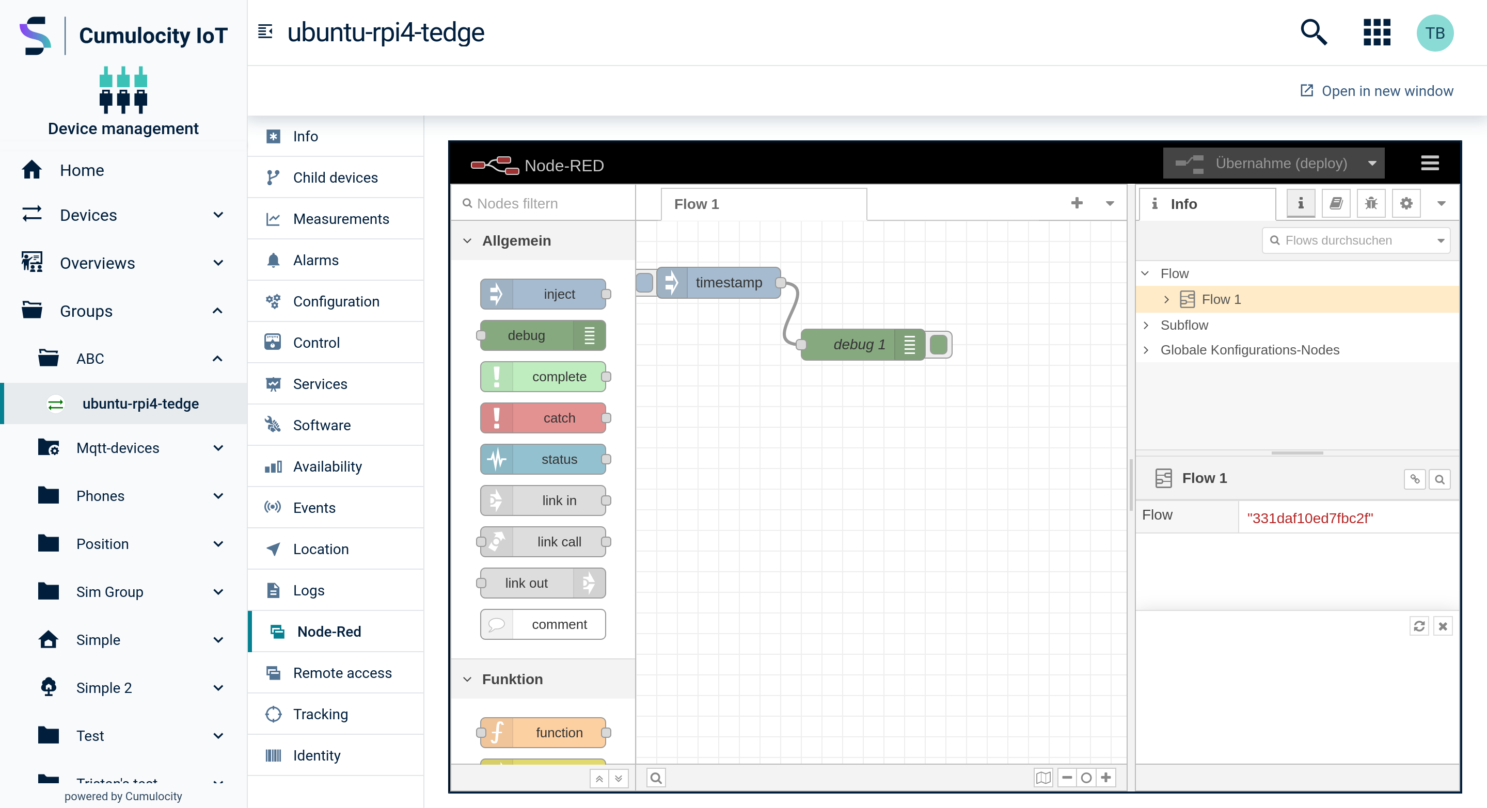Find Flow 1 using info panel search icon

coord(1439,479)
